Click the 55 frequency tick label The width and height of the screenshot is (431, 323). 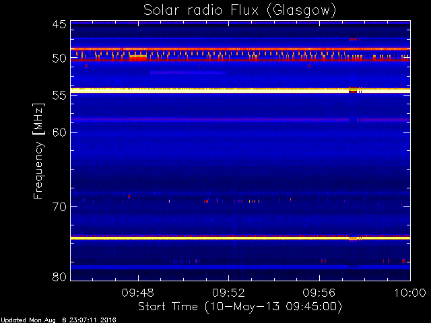click(x=59, y=96)
